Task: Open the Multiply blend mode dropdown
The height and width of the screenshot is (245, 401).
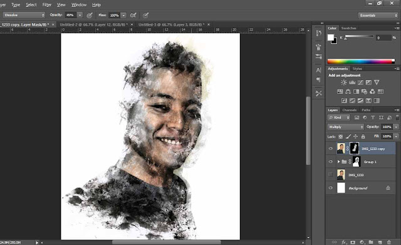Action: pyautogui.click(x=345, y=127)
